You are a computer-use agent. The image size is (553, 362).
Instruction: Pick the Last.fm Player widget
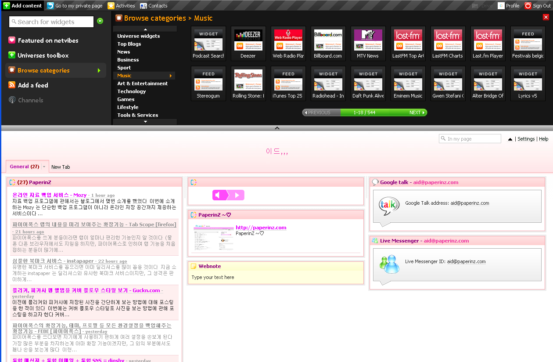488,43
